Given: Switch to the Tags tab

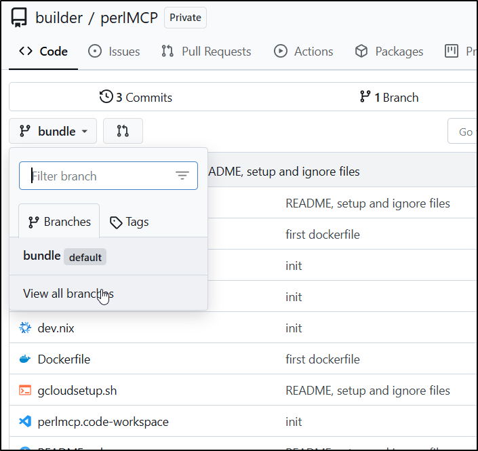Looking at the screenshot, I should (x=130, y=222).
